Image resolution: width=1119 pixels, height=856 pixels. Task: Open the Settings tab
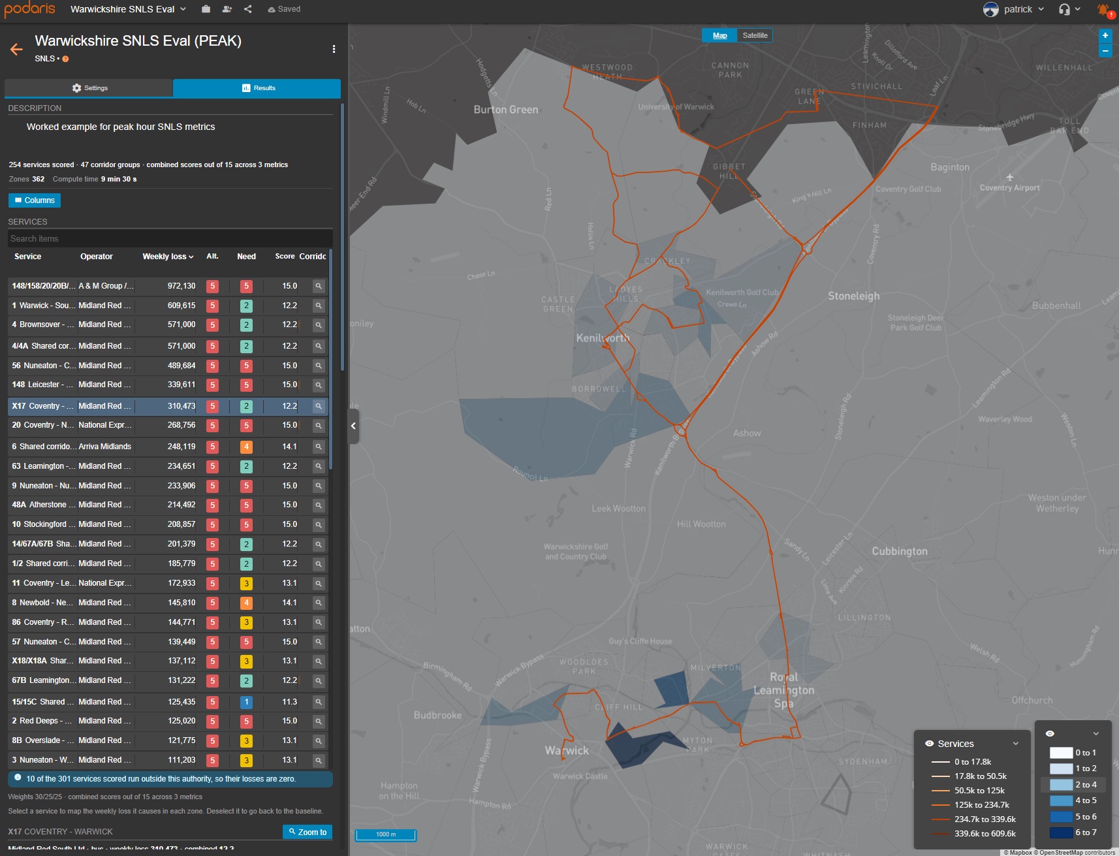click(89, 88)
